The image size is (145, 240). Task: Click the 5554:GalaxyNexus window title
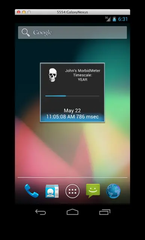coord(73,12)
